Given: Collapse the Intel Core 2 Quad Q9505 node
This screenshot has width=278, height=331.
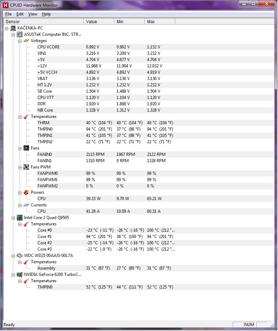Looking at the screenshot, I should [x=13, y=218].
